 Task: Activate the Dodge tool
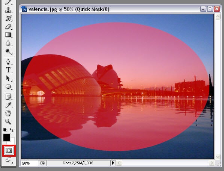8,51
